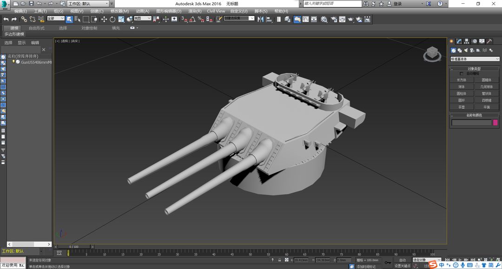The width and height of the screenshot is (502, 269).
Task: Switch to the 对象绘制 ribbon tab
Action: [89, 28]
